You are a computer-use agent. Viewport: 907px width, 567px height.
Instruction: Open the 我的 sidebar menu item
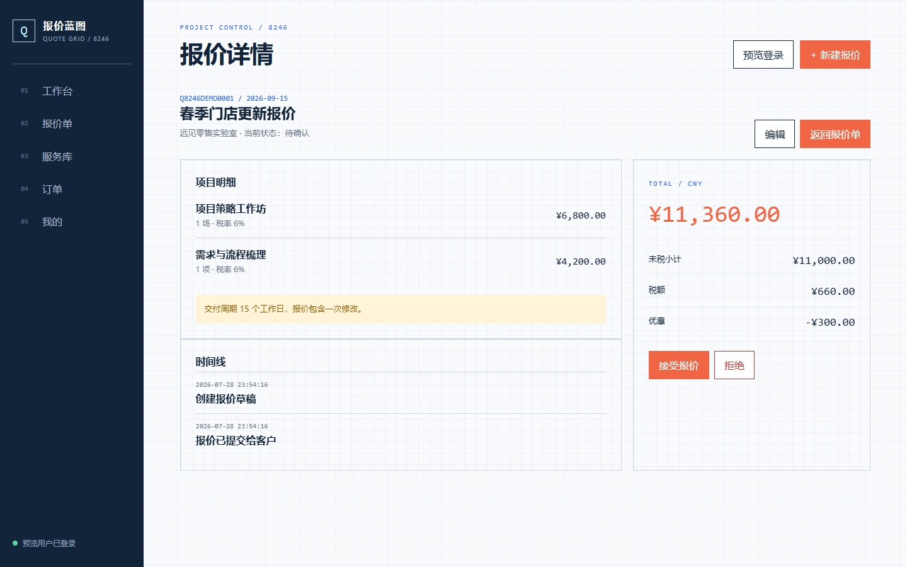72,222
